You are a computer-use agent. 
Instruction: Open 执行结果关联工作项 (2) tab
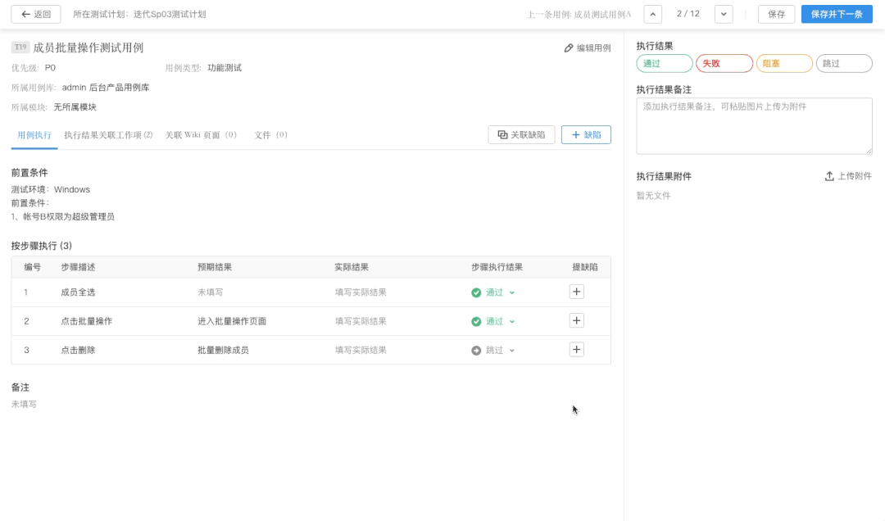coord(108,135)
